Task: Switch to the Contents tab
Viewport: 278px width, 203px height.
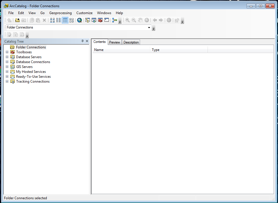Action: pos(99,42)
